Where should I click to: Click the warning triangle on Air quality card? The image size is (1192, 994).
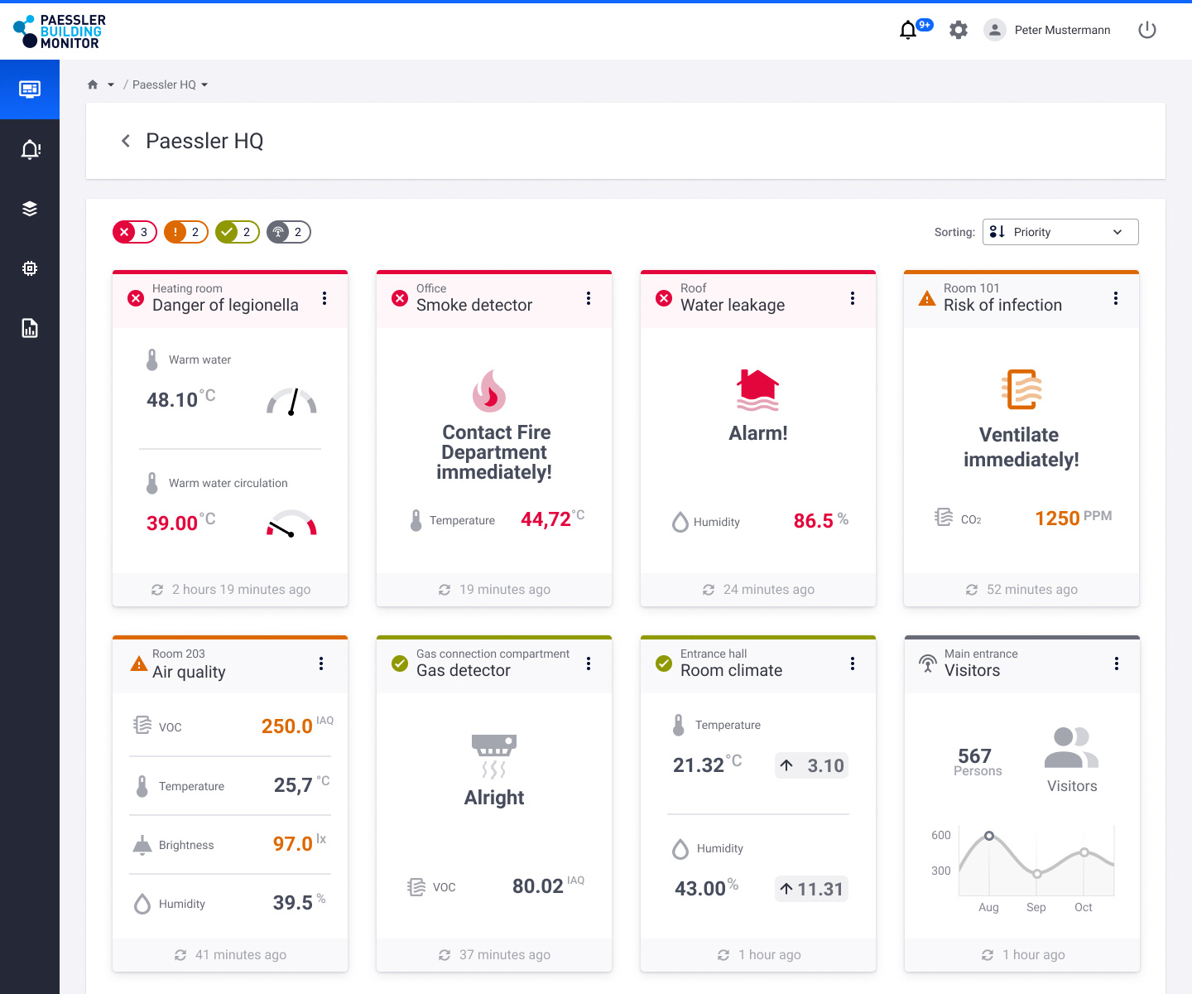[139, 664]
